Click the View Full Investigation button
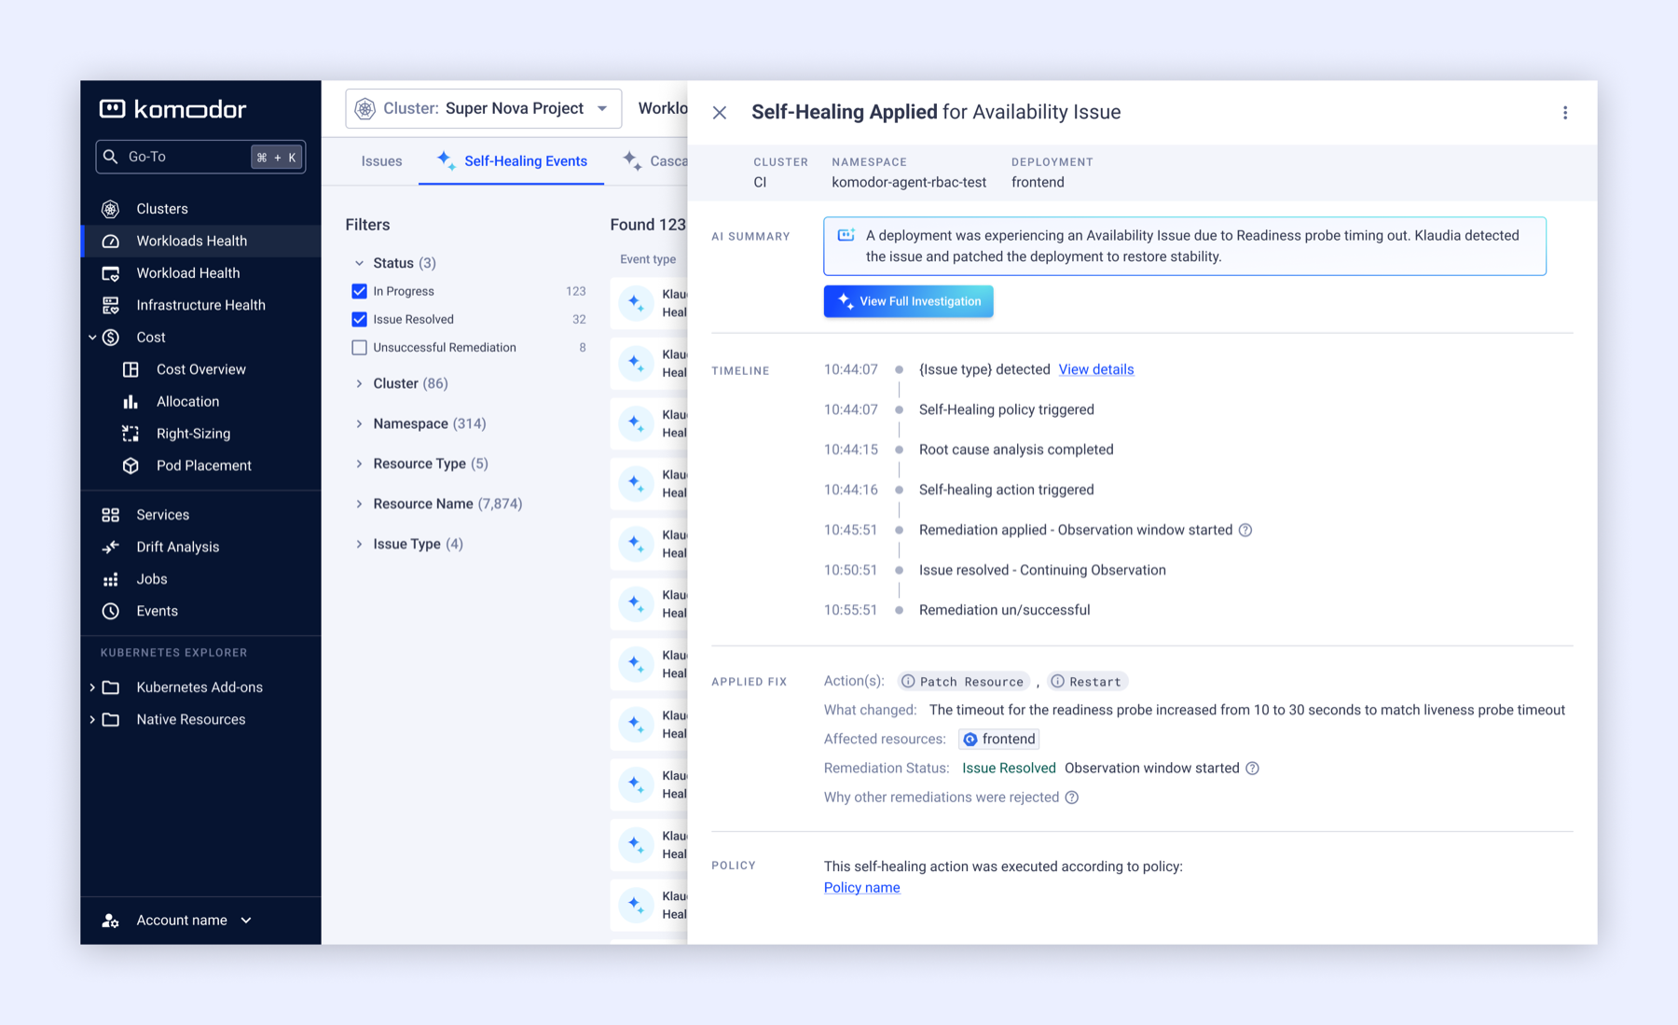This screenshot has width=1678, height=1025. 908,301
